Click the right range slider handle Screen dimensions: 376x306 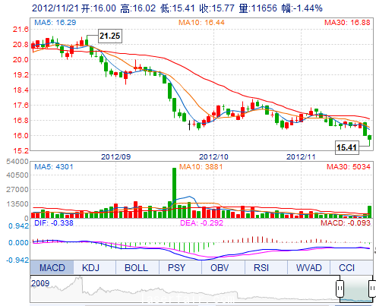click(372, 289)
